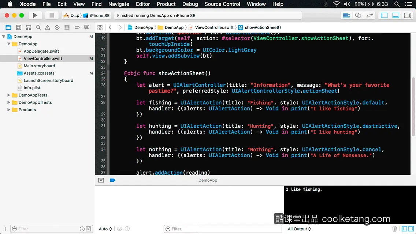Open Wi-Fi status menu
Image resolution: width=416 pixels, height=234 pixels.
[337, 4]
